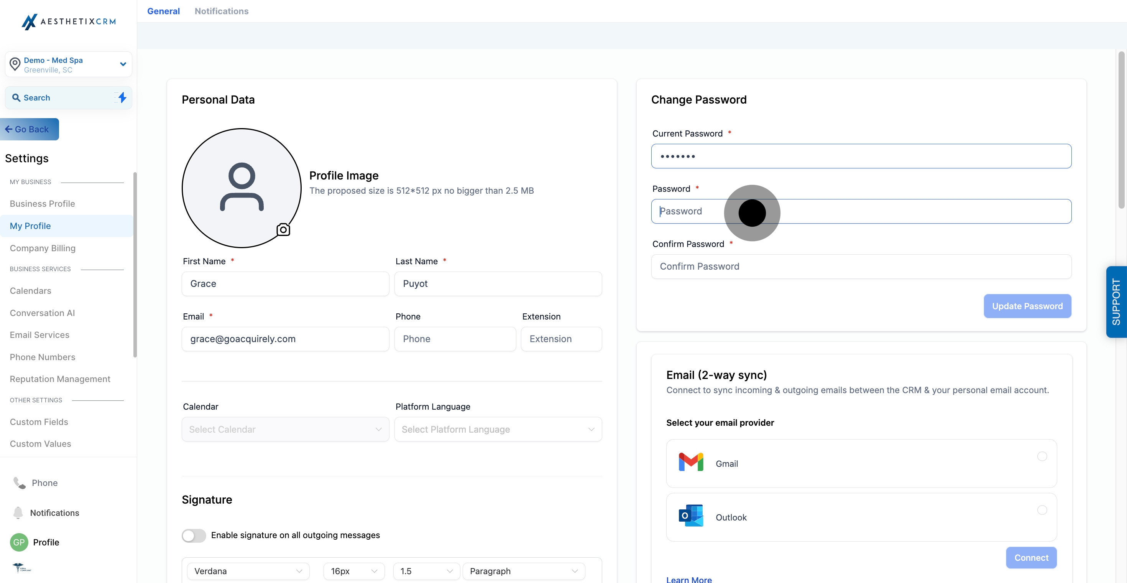Open the Learn More link

tap(689, 579)
